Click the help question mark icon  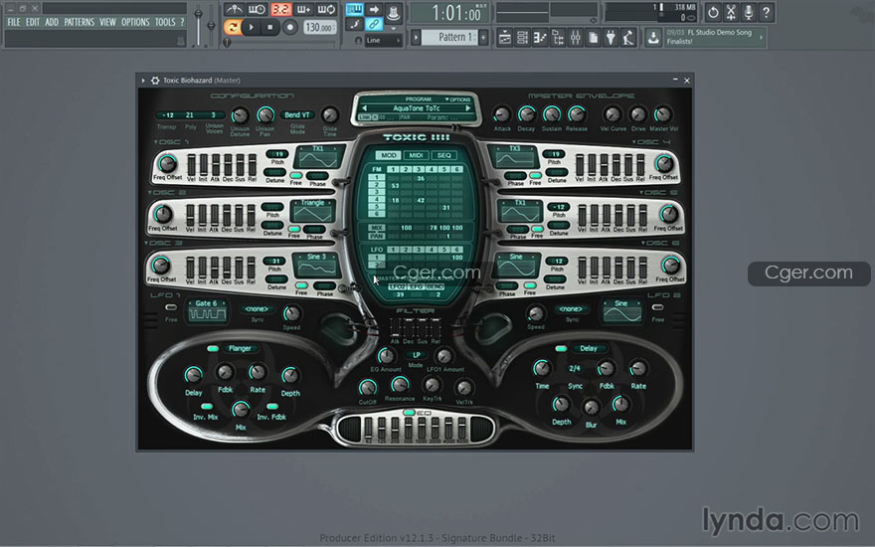[767, 12]
